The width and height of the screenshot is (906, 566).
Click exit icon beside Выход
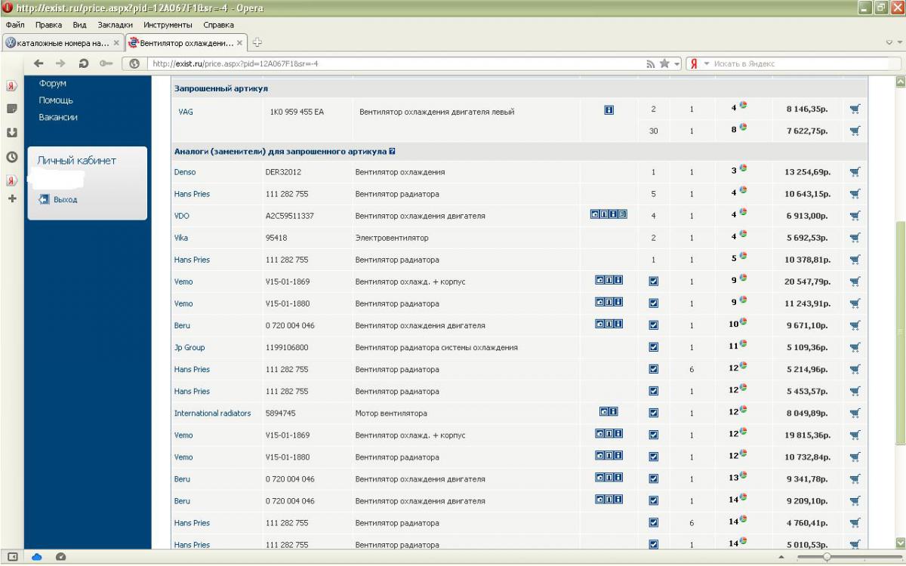tap(44, 200)
